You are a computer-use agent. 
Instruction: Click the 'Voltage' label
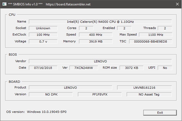pos(20,41)
